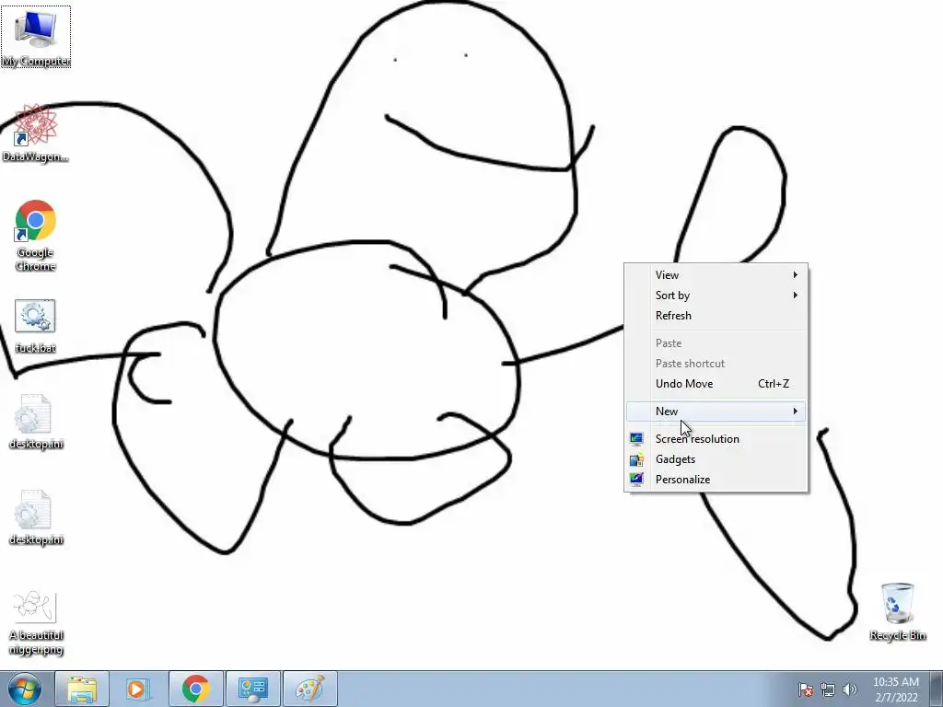Viewport: 943px width, 707px height.
Task: Open the View submenu entry
Action: pyautogui.click(x=716, y=274)
